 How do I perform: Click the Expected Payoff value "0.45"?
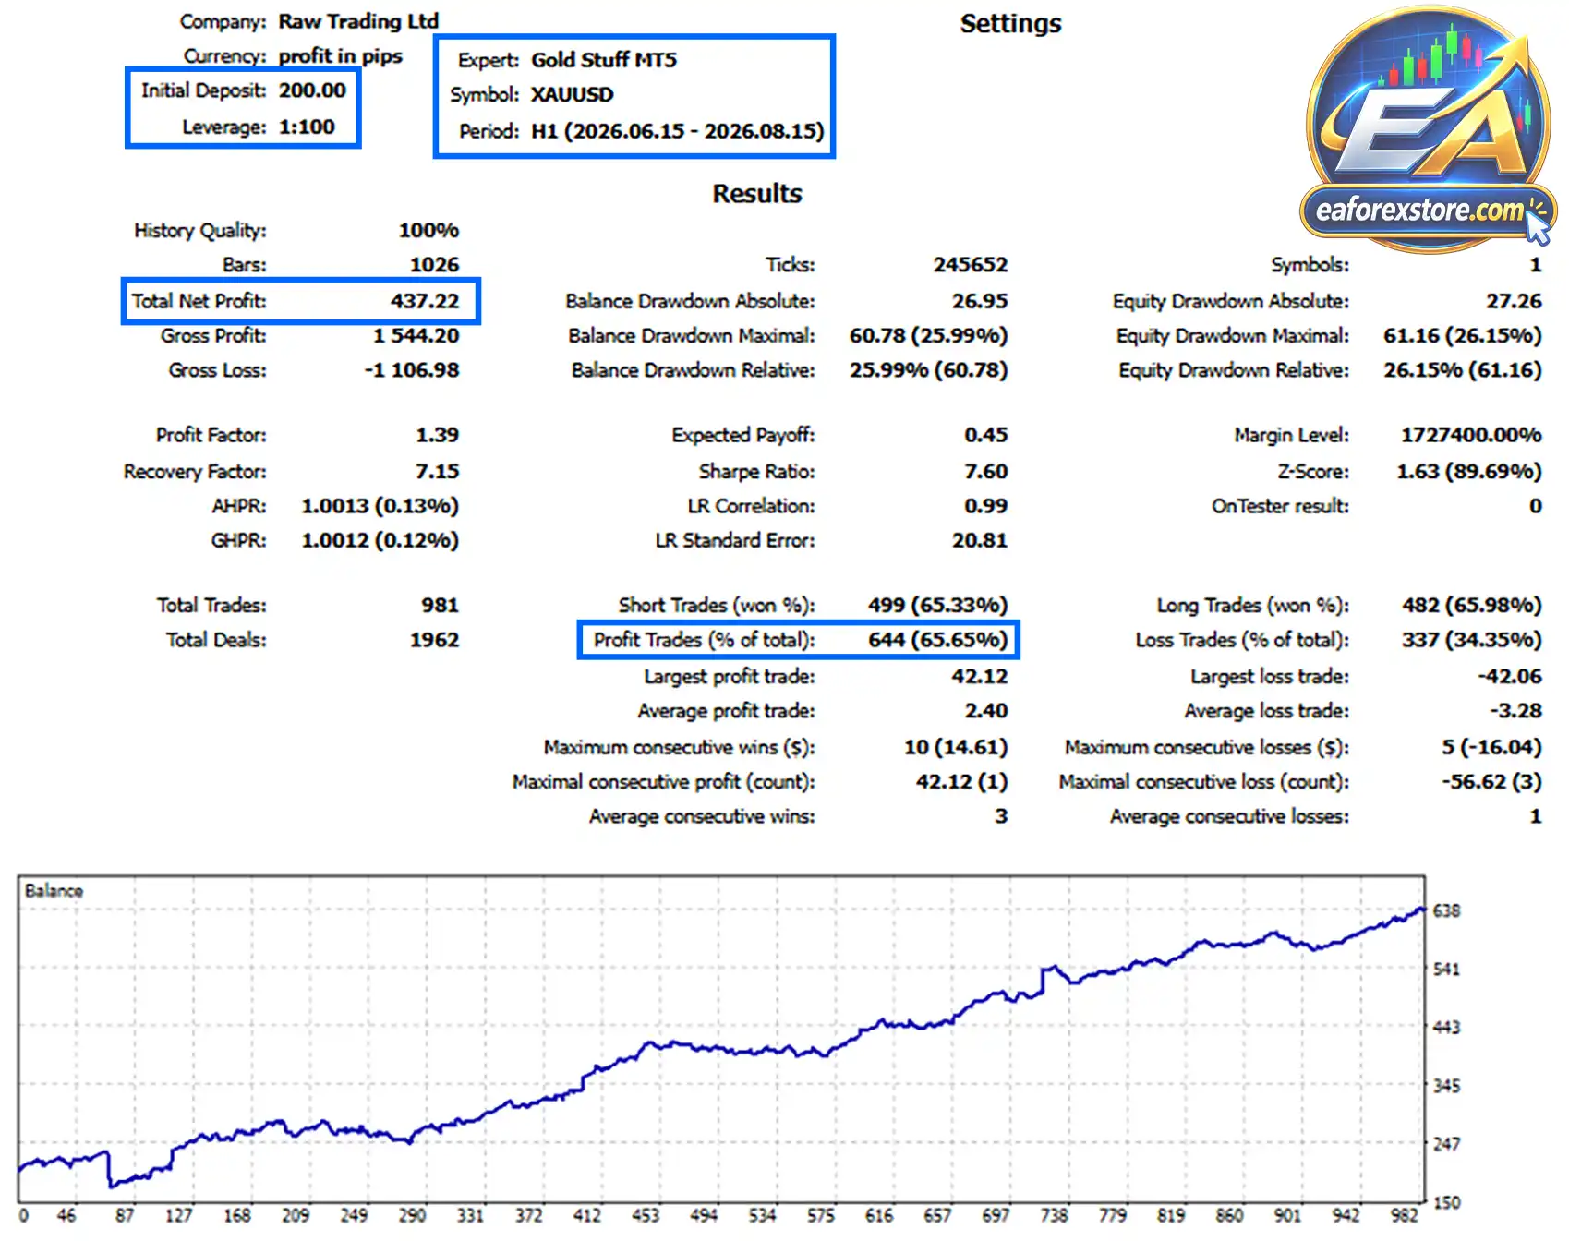pyautogui.click(x=985, y=435)
